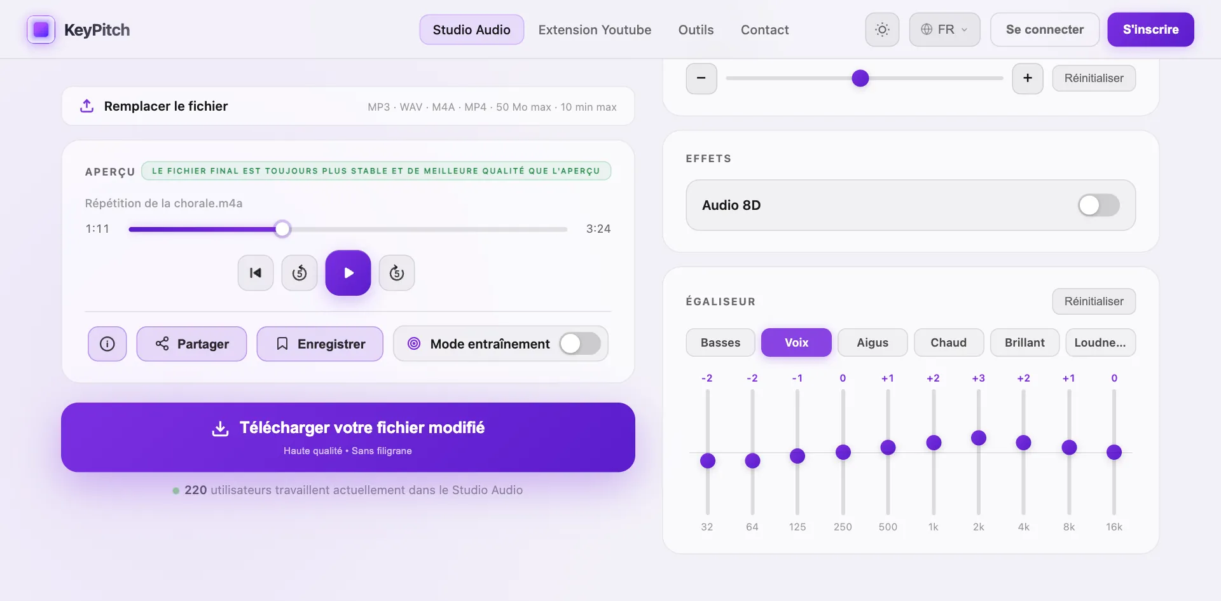Enable the Mode entraînement switch
Image resolution: width=1221 pixels, height=601 pixels.
(x=580, y=344)
